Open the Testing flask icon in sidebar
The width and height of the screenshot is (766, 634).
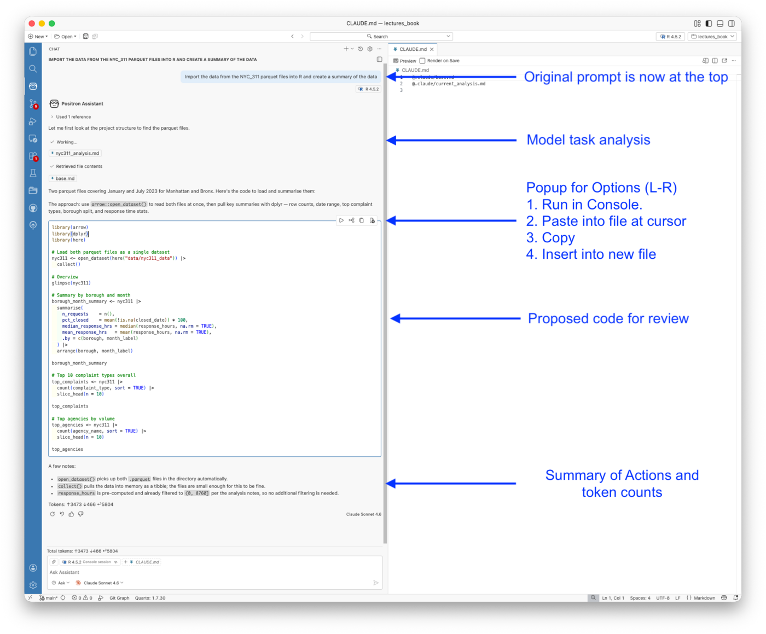coord(33,173)
